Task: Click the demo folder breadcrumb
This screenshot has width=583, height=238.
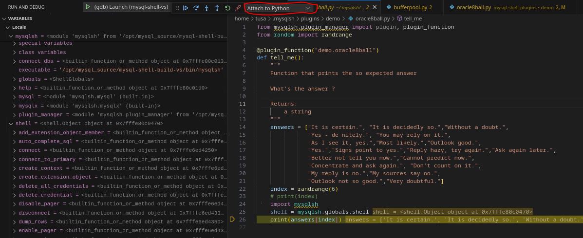Action: click(333, 18)
